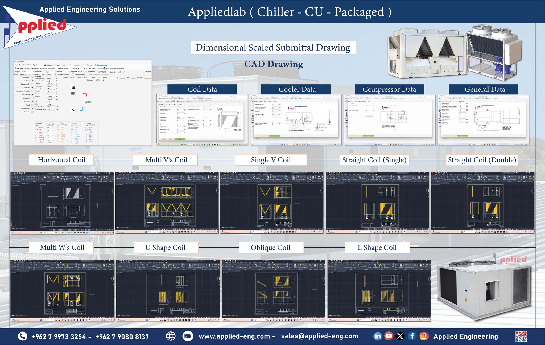The image size is (545, 345).
Task: Expand the Expansion Valve section chevron
Action: (32, 84)
